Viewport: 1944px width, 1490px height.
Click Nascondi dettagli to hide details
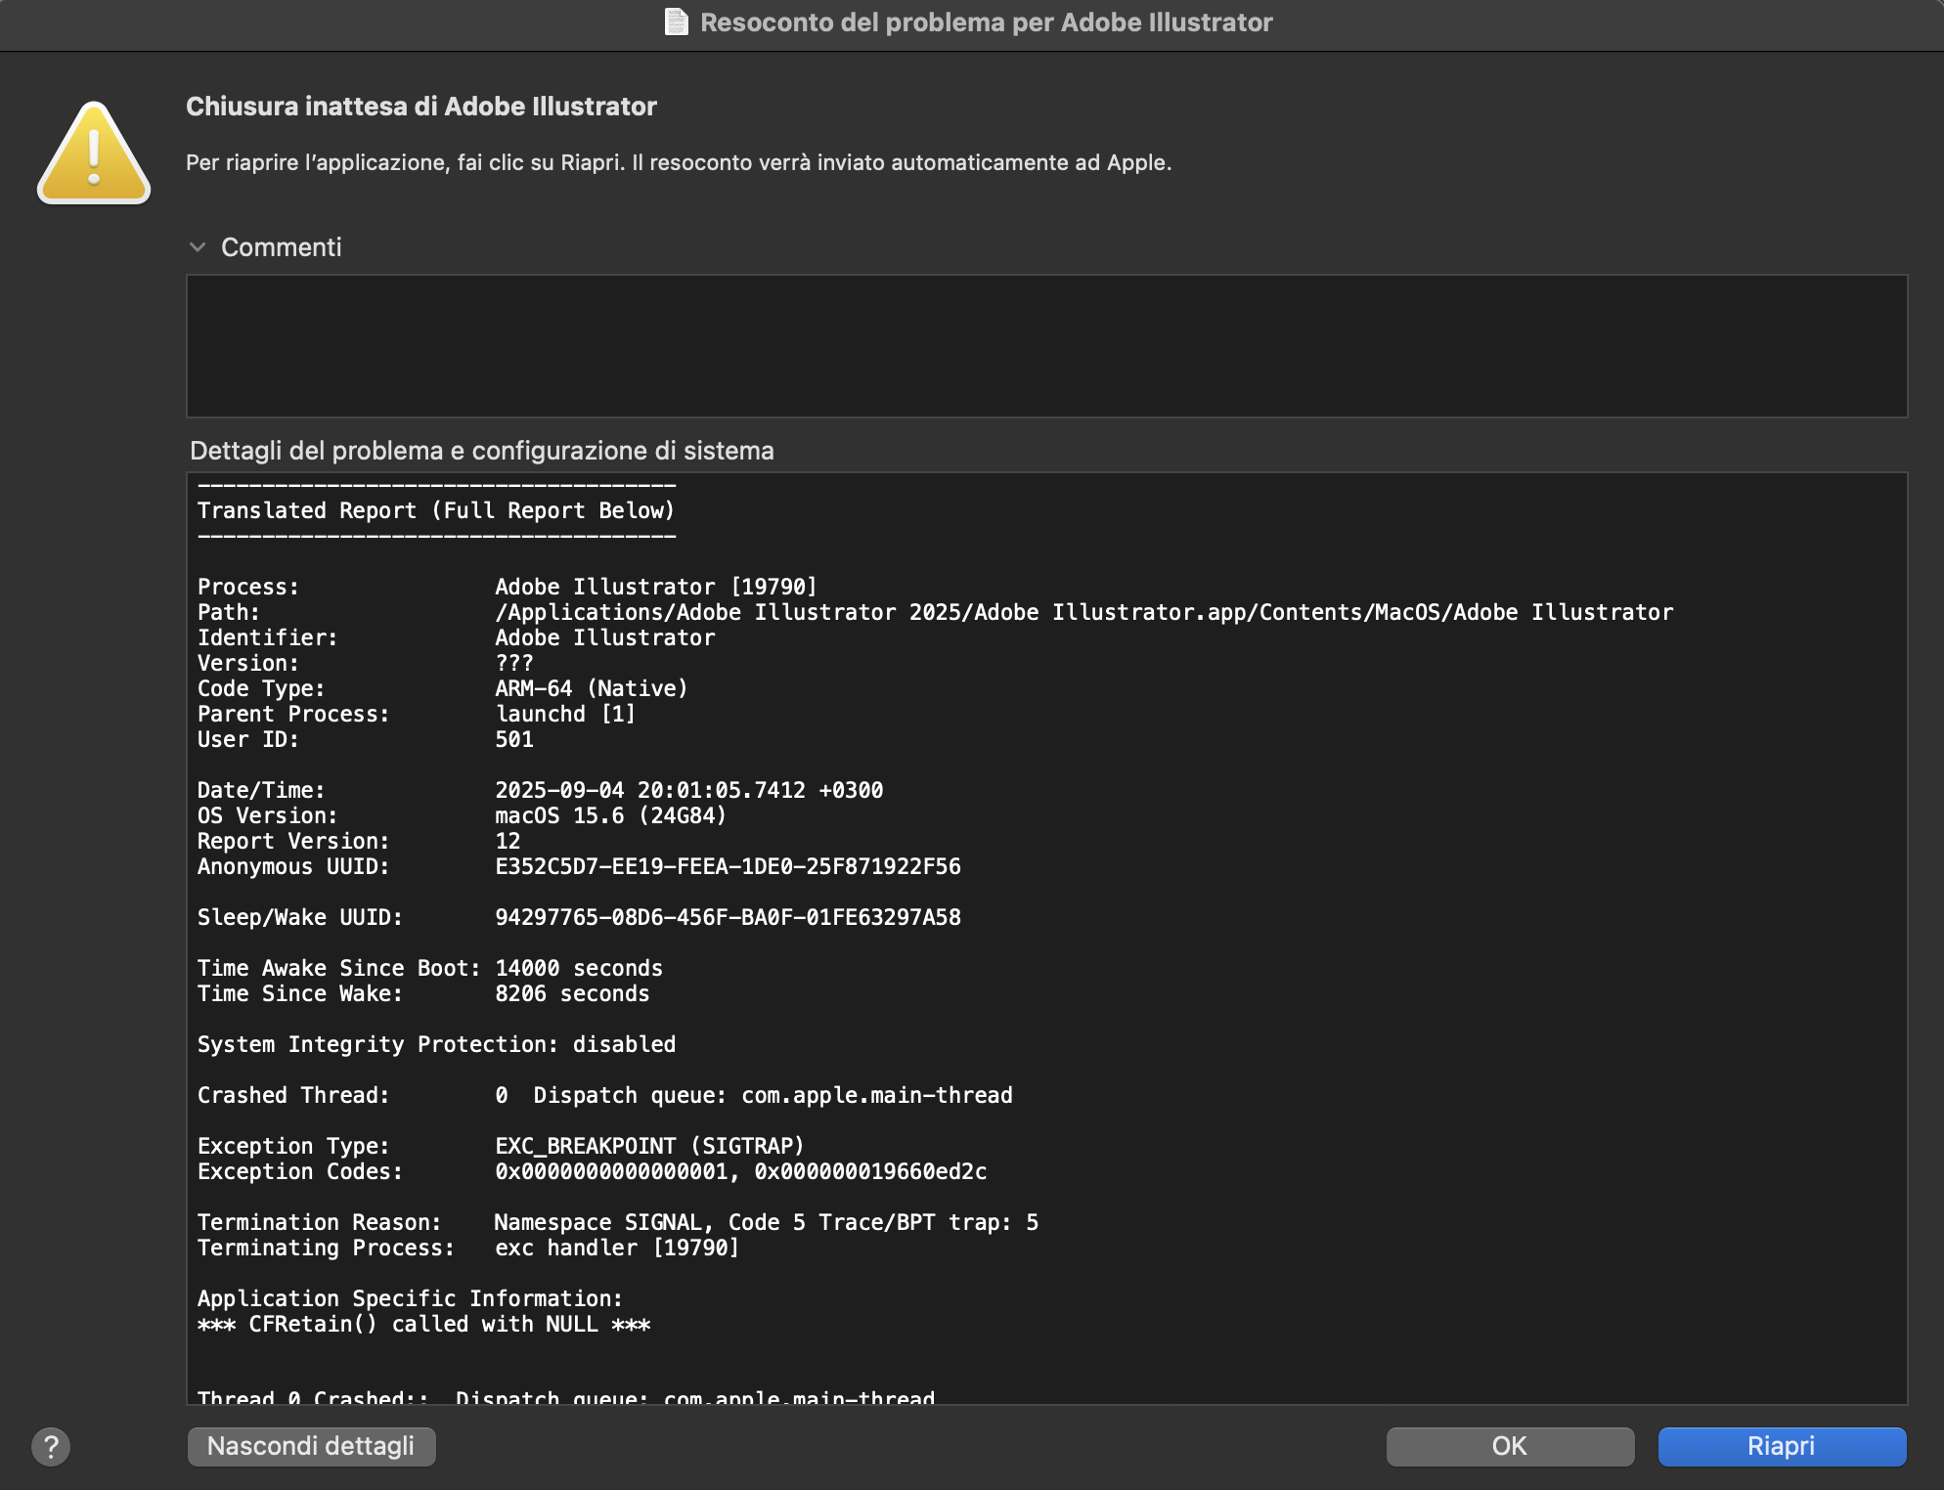311,1446
